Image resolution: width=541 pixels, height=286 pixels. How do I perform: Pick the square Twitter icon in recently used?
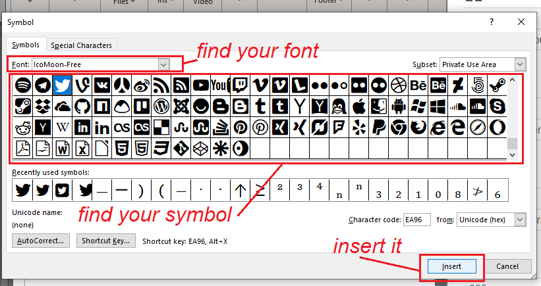pyautogui.click(x=62, y=190)
